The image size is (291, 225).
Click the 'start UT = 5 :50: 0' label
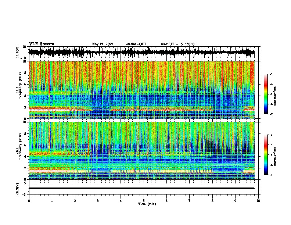pos(177,44)
